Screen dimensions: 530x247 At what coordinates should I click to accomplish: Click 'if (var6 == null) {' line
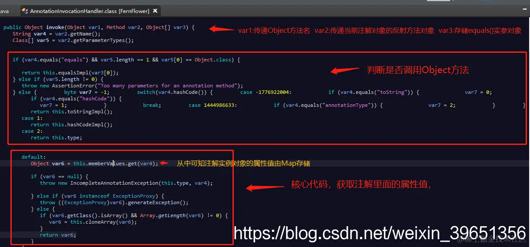[59, 176]
